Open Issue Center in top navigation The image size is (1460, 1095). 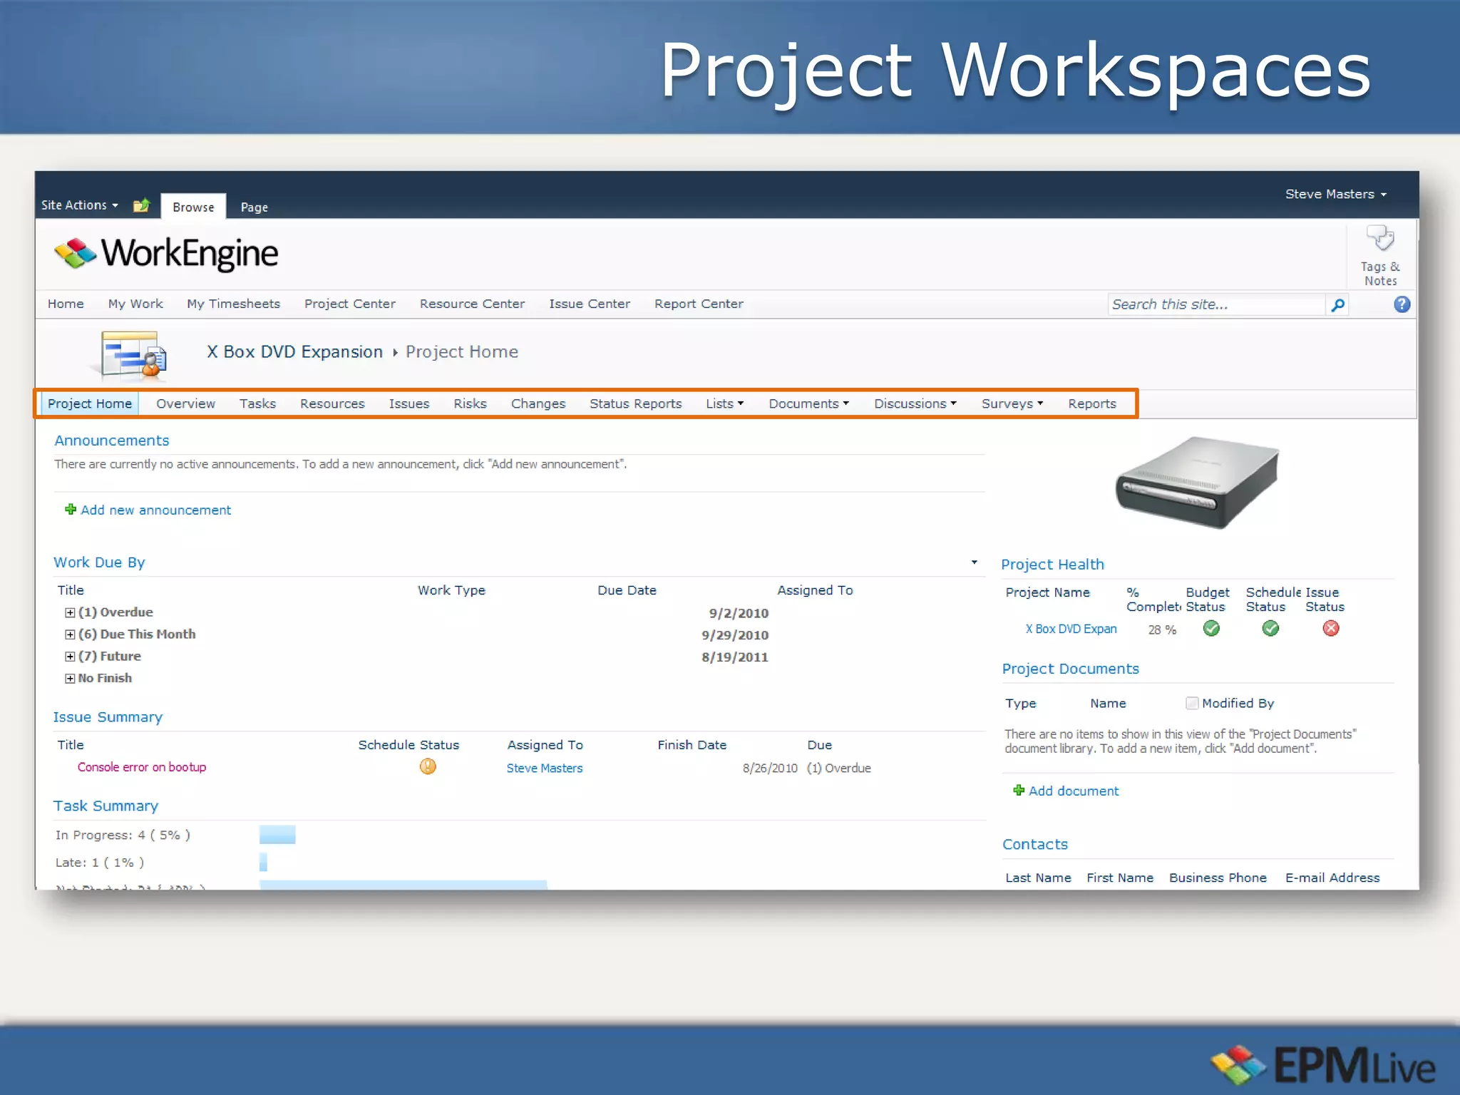pos(590,304)
